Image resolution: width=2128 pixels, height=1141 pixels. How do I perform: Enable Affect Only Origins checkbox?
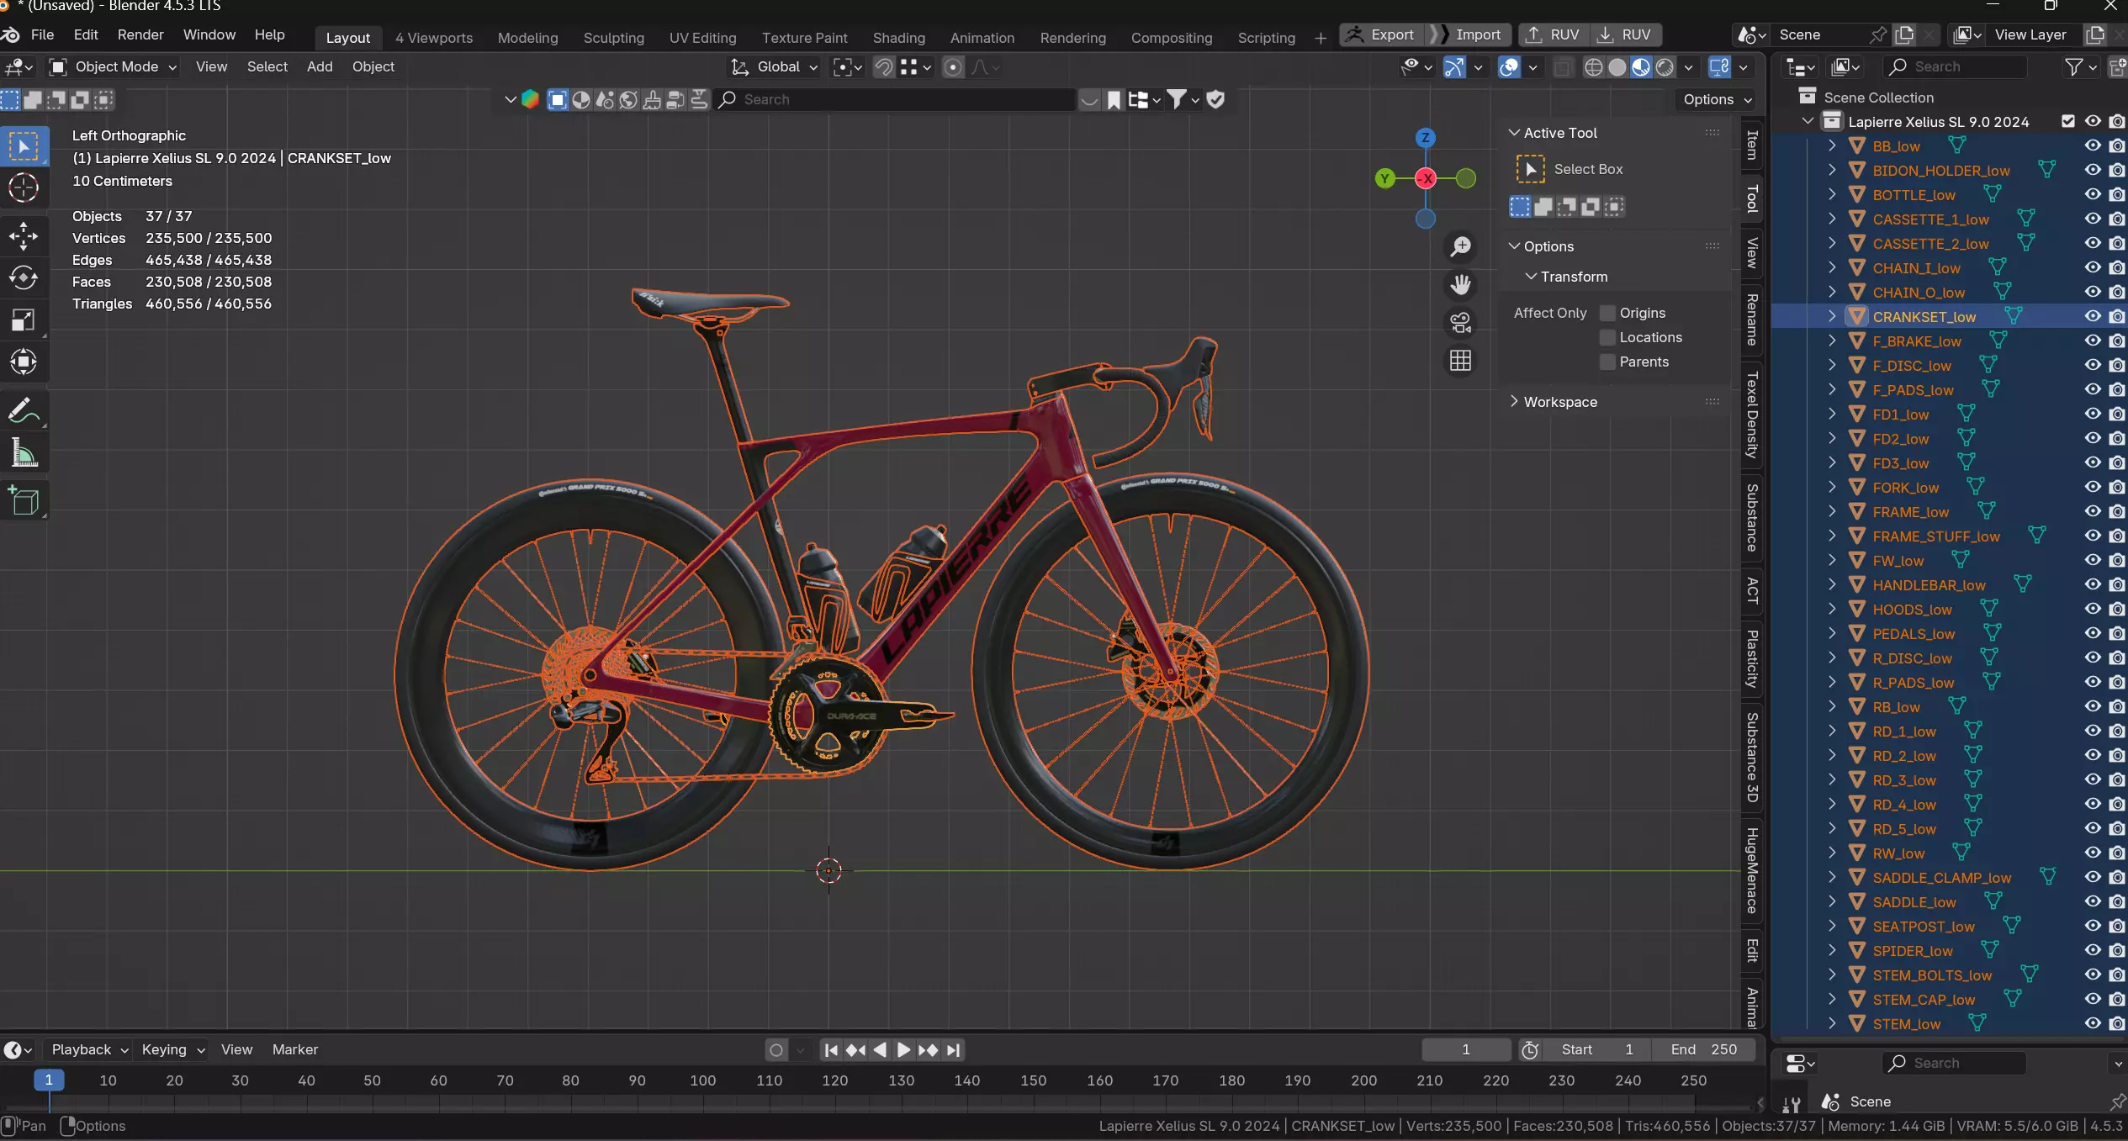1607,313
